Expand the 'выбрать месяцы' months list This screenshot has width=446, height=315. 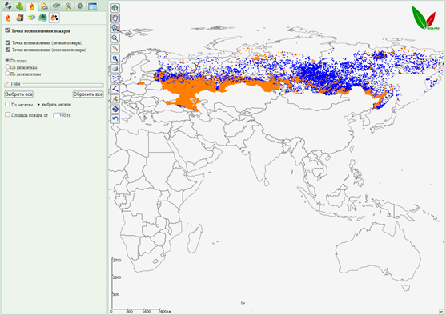pyautogui.click(x=38, y=105)
